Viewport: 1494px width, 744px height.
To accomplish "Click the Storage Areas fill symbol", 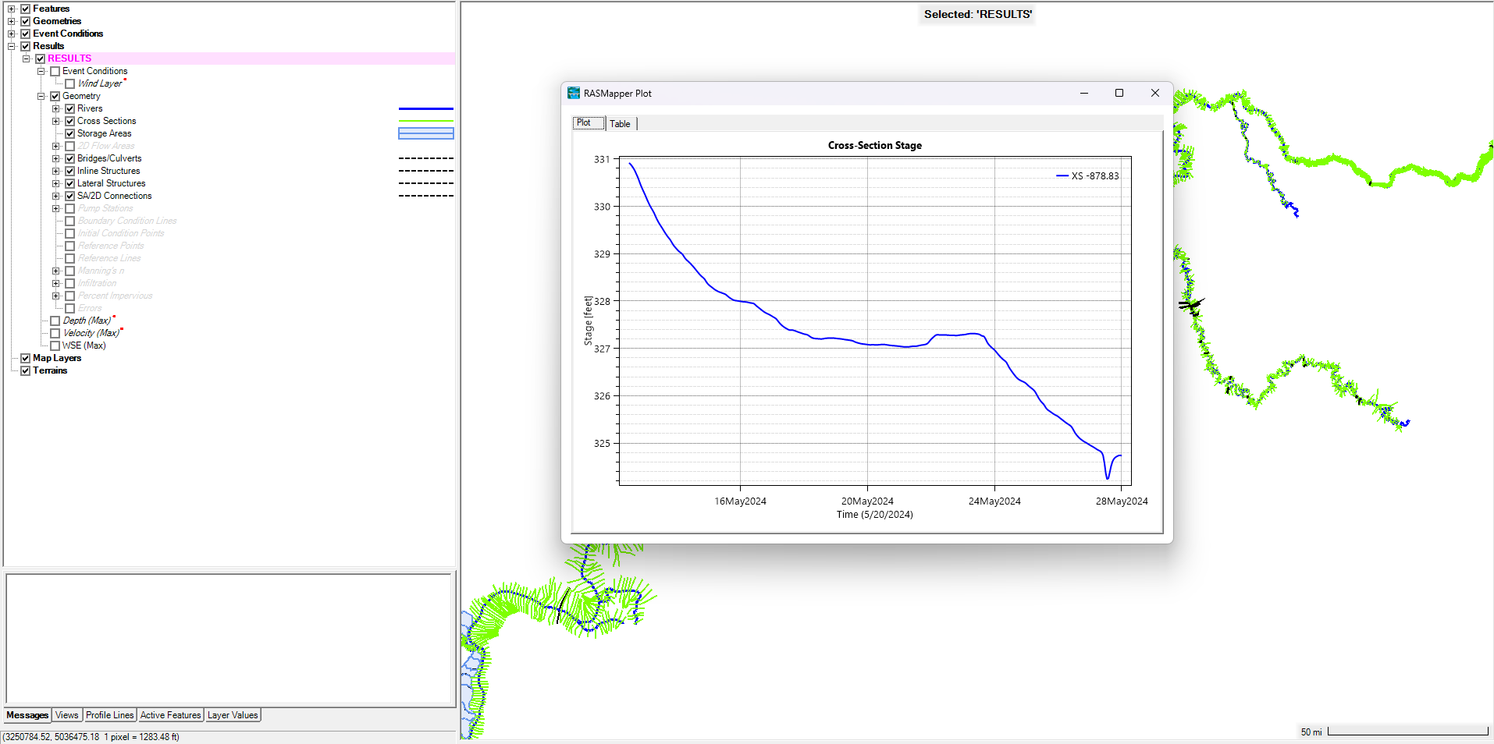I will (x=426, y=133).
